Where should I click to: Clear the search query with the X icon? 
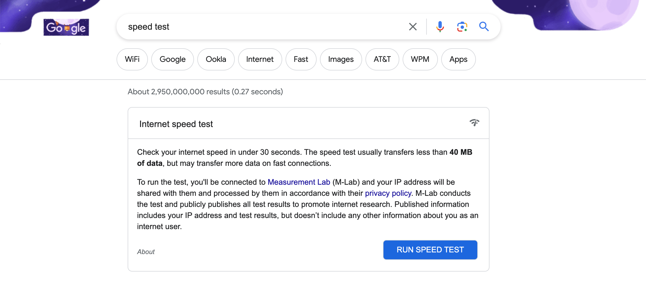(x=413, y=26)
